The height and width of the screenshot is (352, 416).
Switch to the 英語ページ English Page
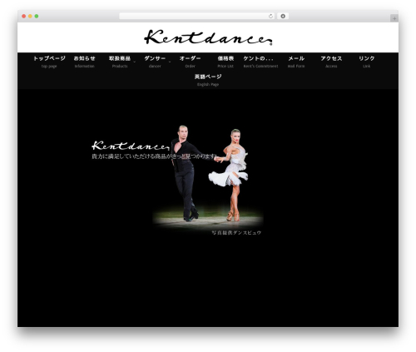[208, 80]
